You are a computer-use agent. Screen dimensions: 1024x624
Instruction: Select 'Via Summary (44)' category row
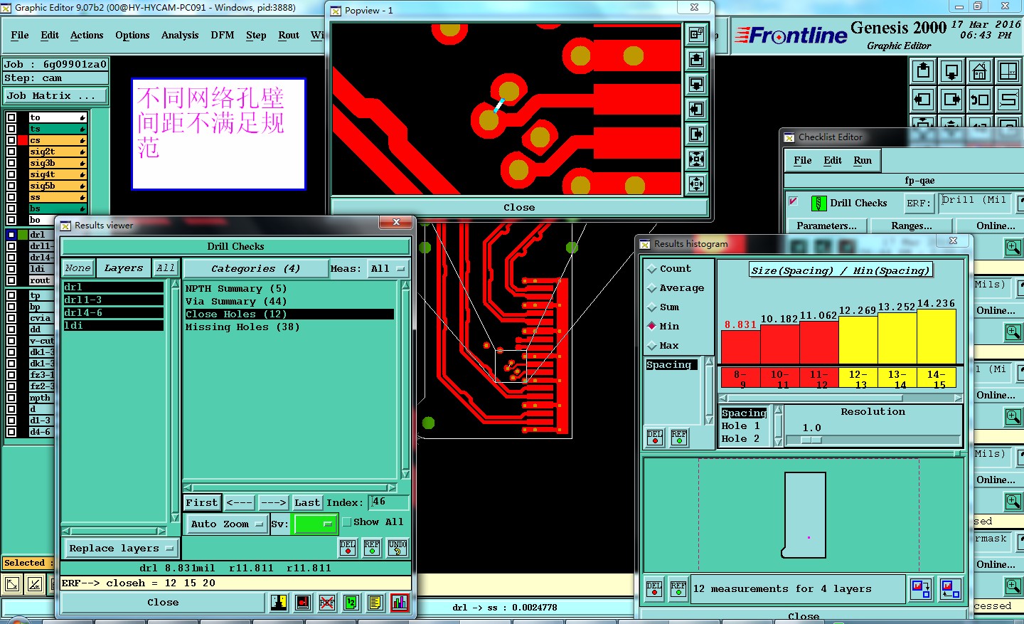[289, 302]
